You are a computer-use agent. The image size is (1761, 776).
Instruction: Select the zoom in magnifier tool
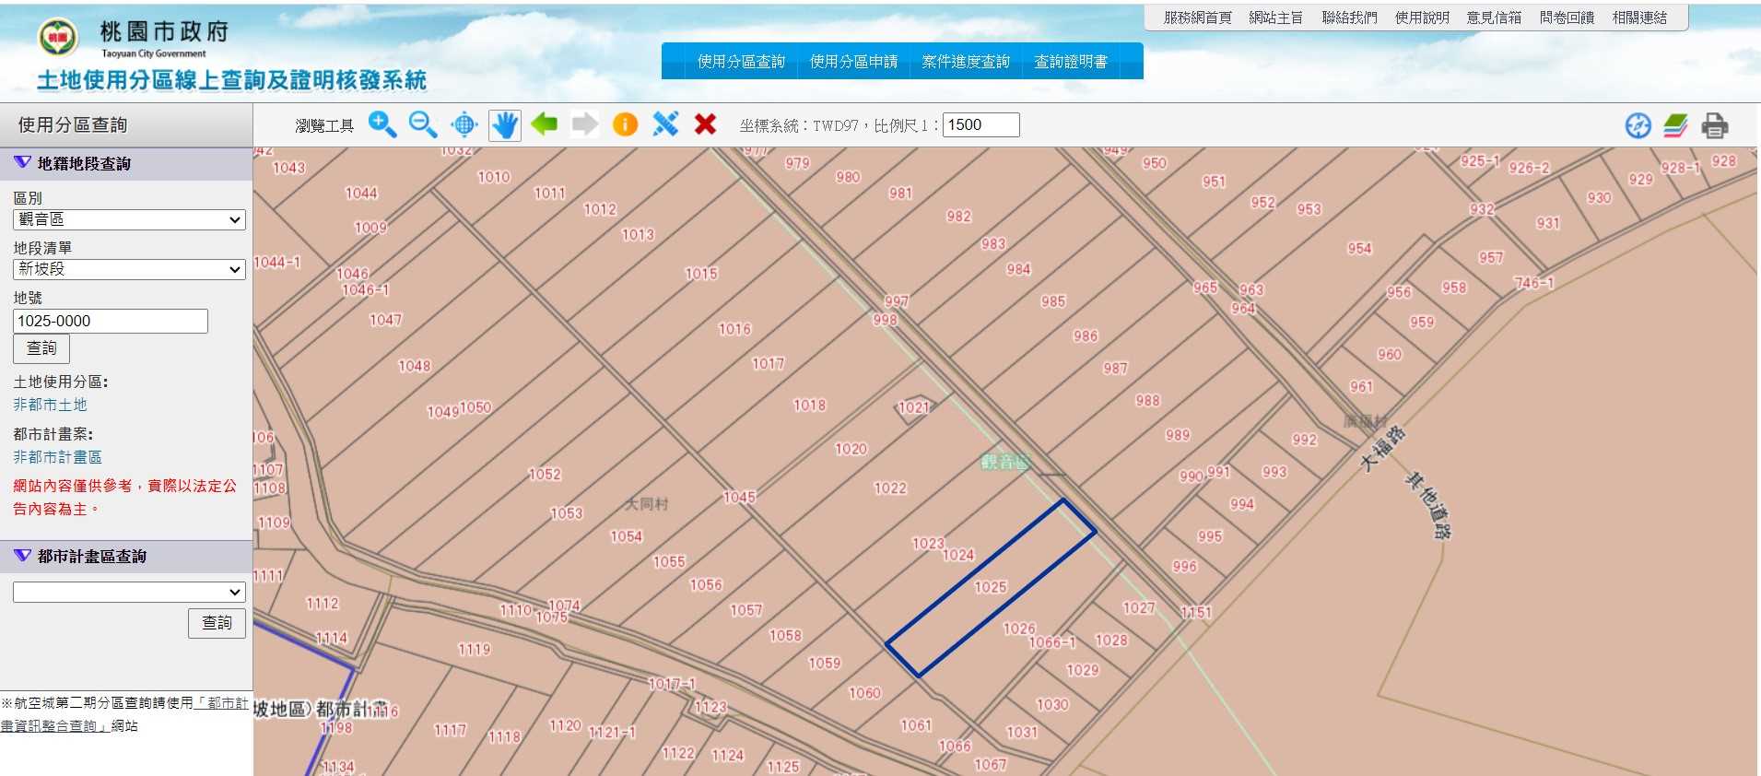[382, 124]
